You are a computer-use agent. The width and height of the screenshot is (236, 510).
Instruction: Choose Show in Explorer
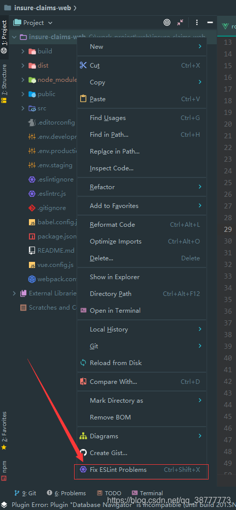pyautogui.click(x=142, y=277)
